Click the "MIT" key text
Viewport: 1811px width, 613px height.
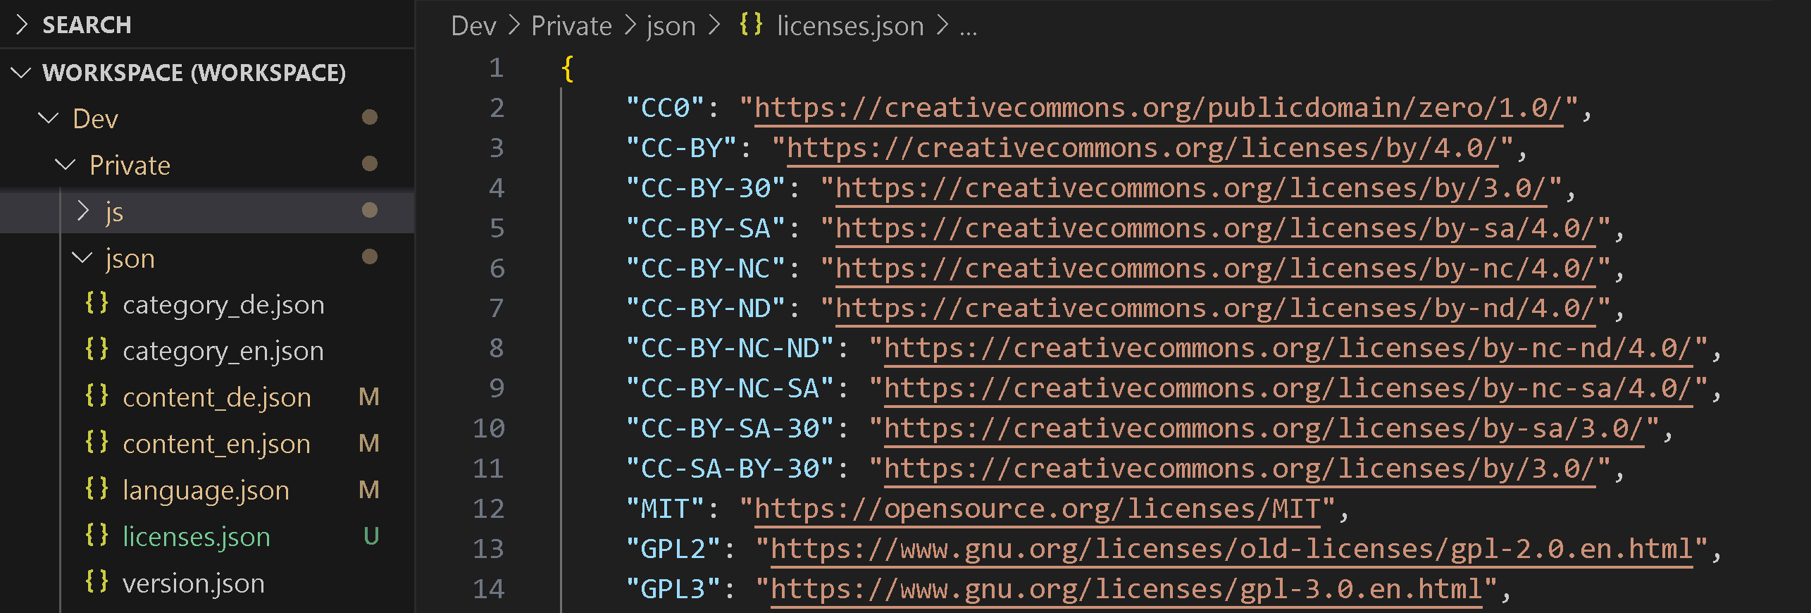point(665,509)
